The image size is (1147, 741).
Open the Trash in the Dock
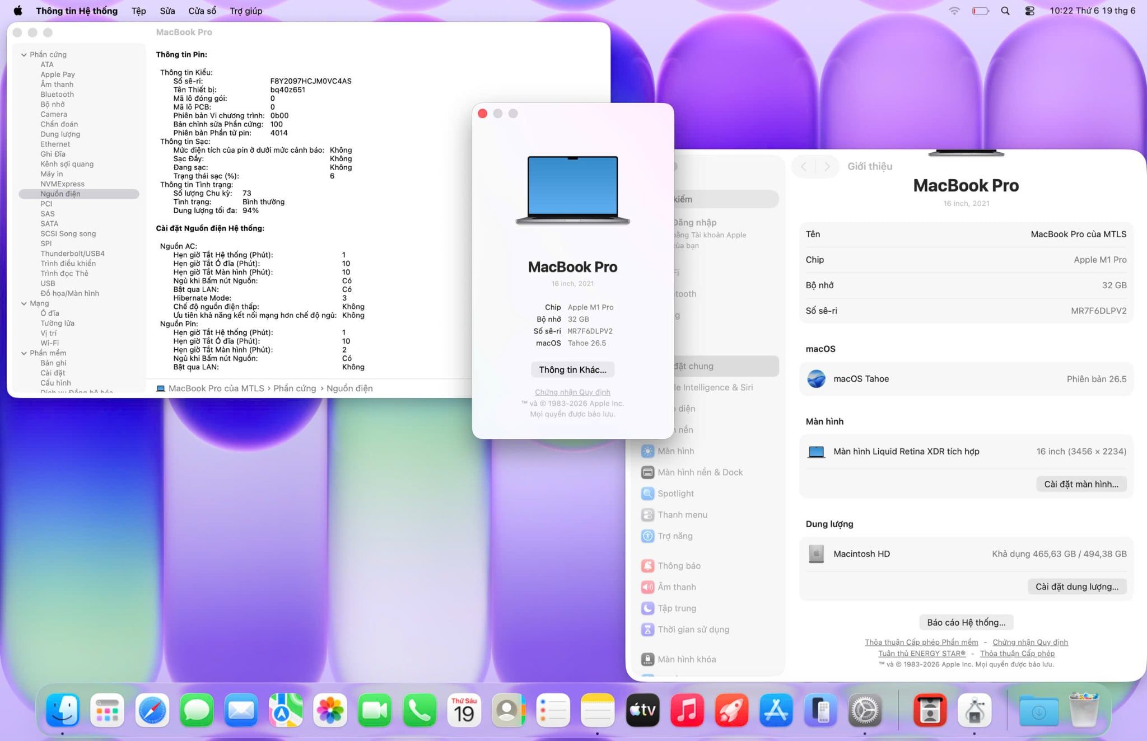coord(1084,710)
